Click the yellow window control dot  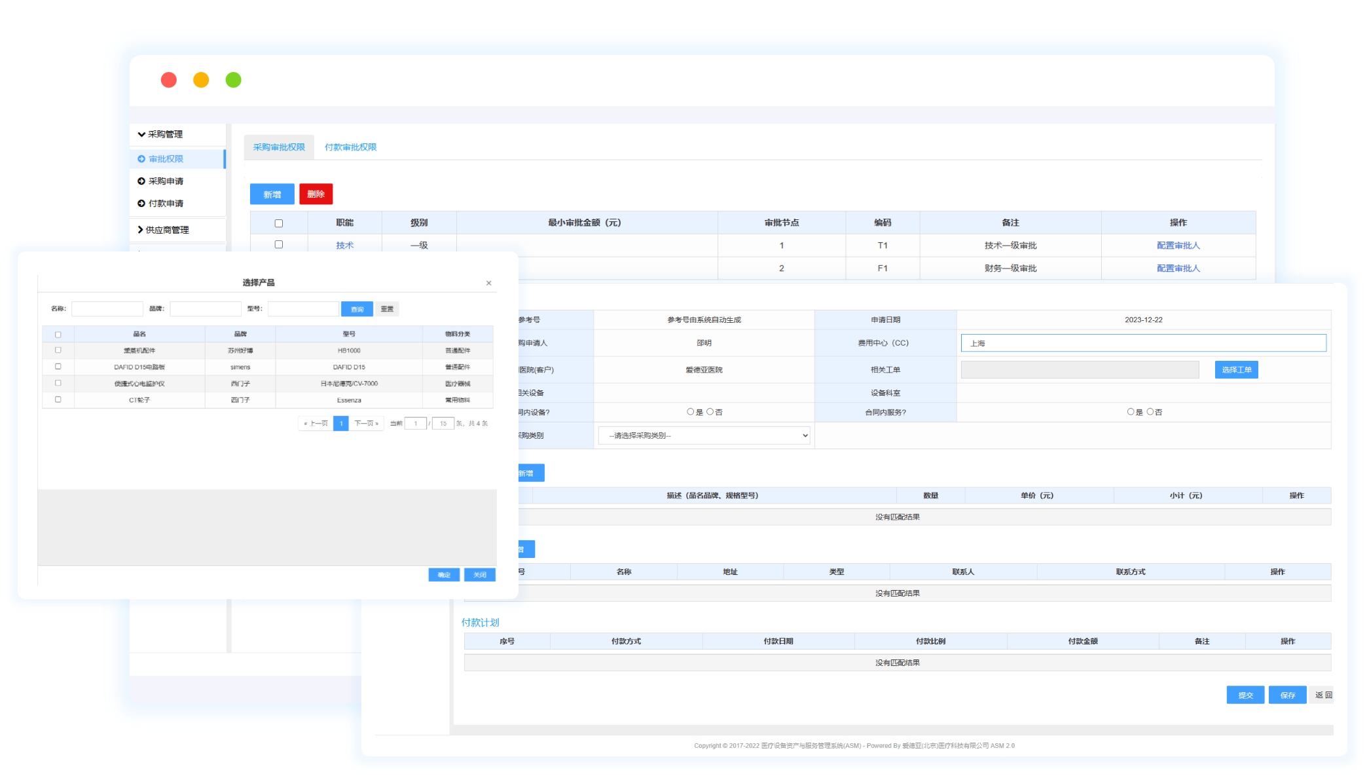pos(201,80)
